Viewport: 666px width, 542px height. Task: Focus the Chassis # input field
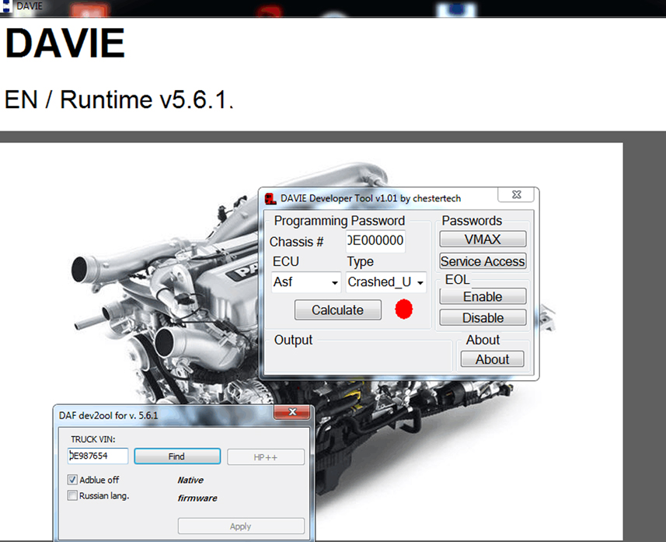tap(375, 241)
